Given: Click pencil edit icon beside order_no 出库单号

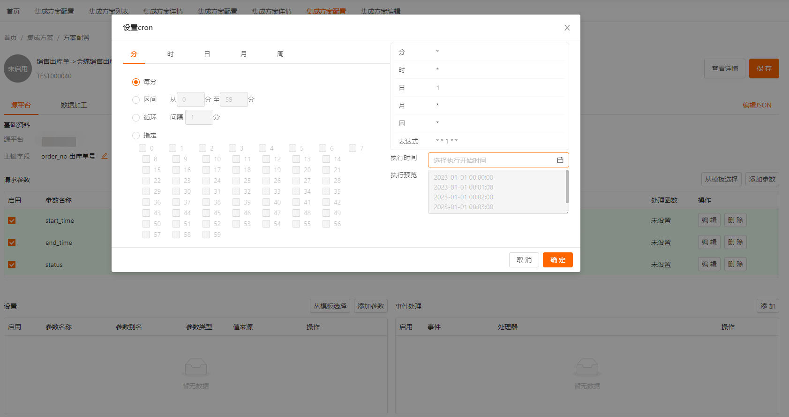Looking at the screenshot, I should (105, 156).
